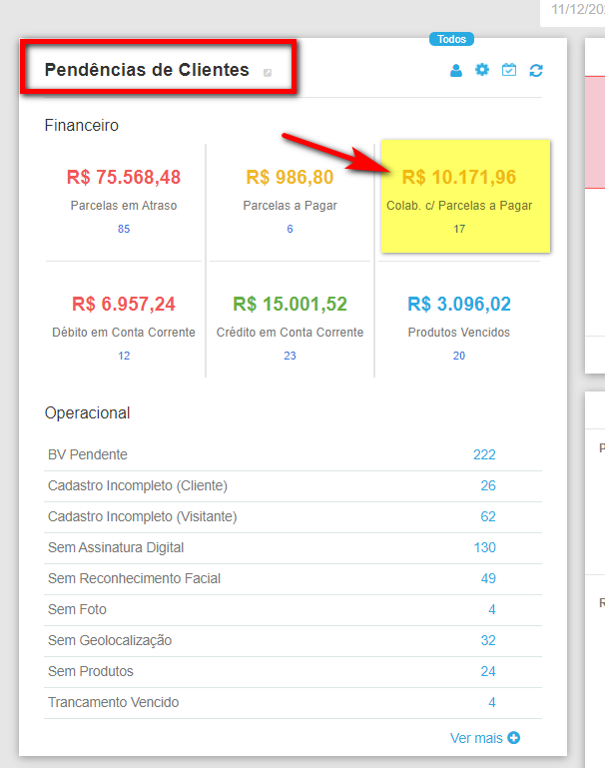This screenshot has width=605, height=768.
Task: Click the R$ 986,80 Parcelas a Pagar value
Action: pos(290,177)
